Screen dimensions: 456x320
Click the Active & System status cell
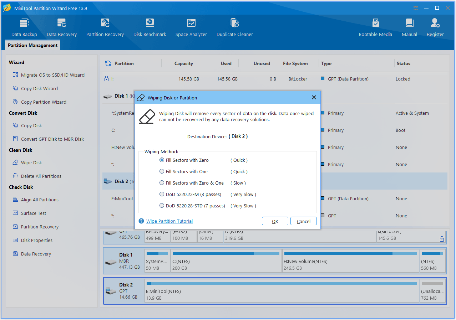point(412,113)
